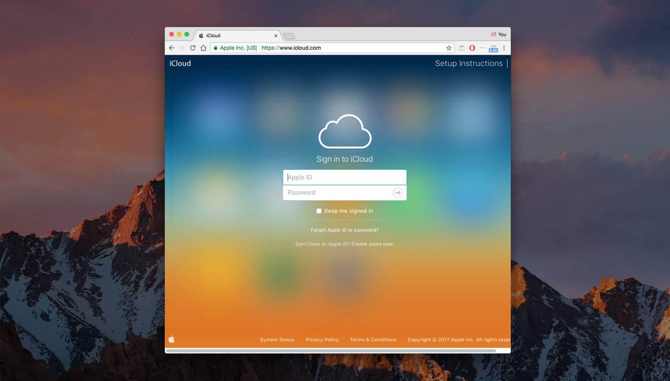Screen dimensions: 670x381
Task: Open the font extension icon
Action: [482, 48]
